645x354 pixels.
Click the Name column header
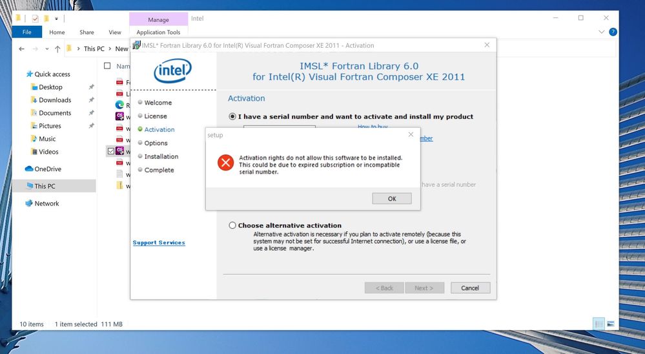click(x=123, y=66)
